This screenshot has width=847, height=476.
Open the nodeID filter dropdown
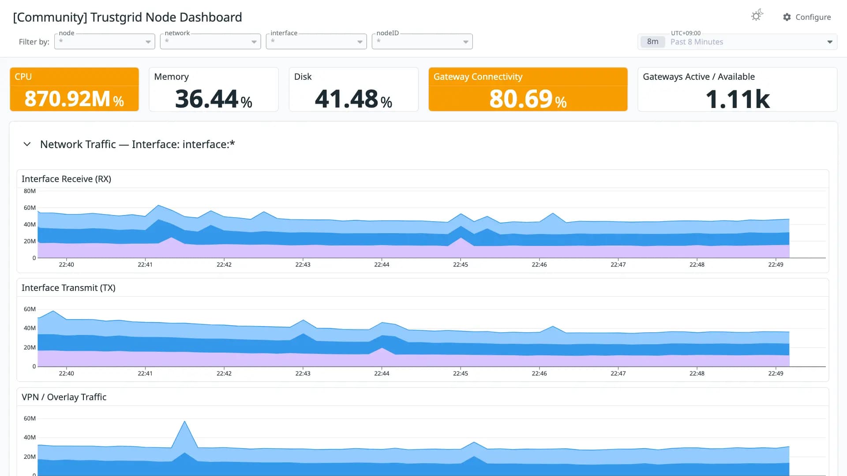coord(422,41)
